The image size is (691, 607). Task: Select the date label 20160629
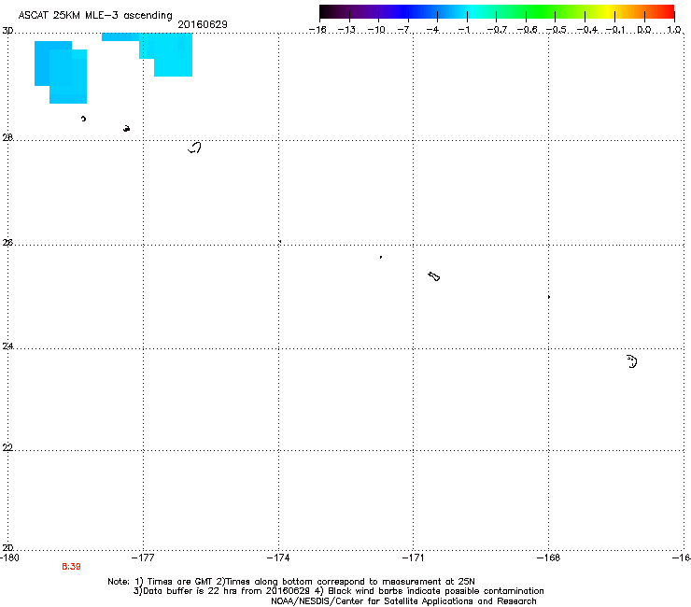tap(203, 24)
